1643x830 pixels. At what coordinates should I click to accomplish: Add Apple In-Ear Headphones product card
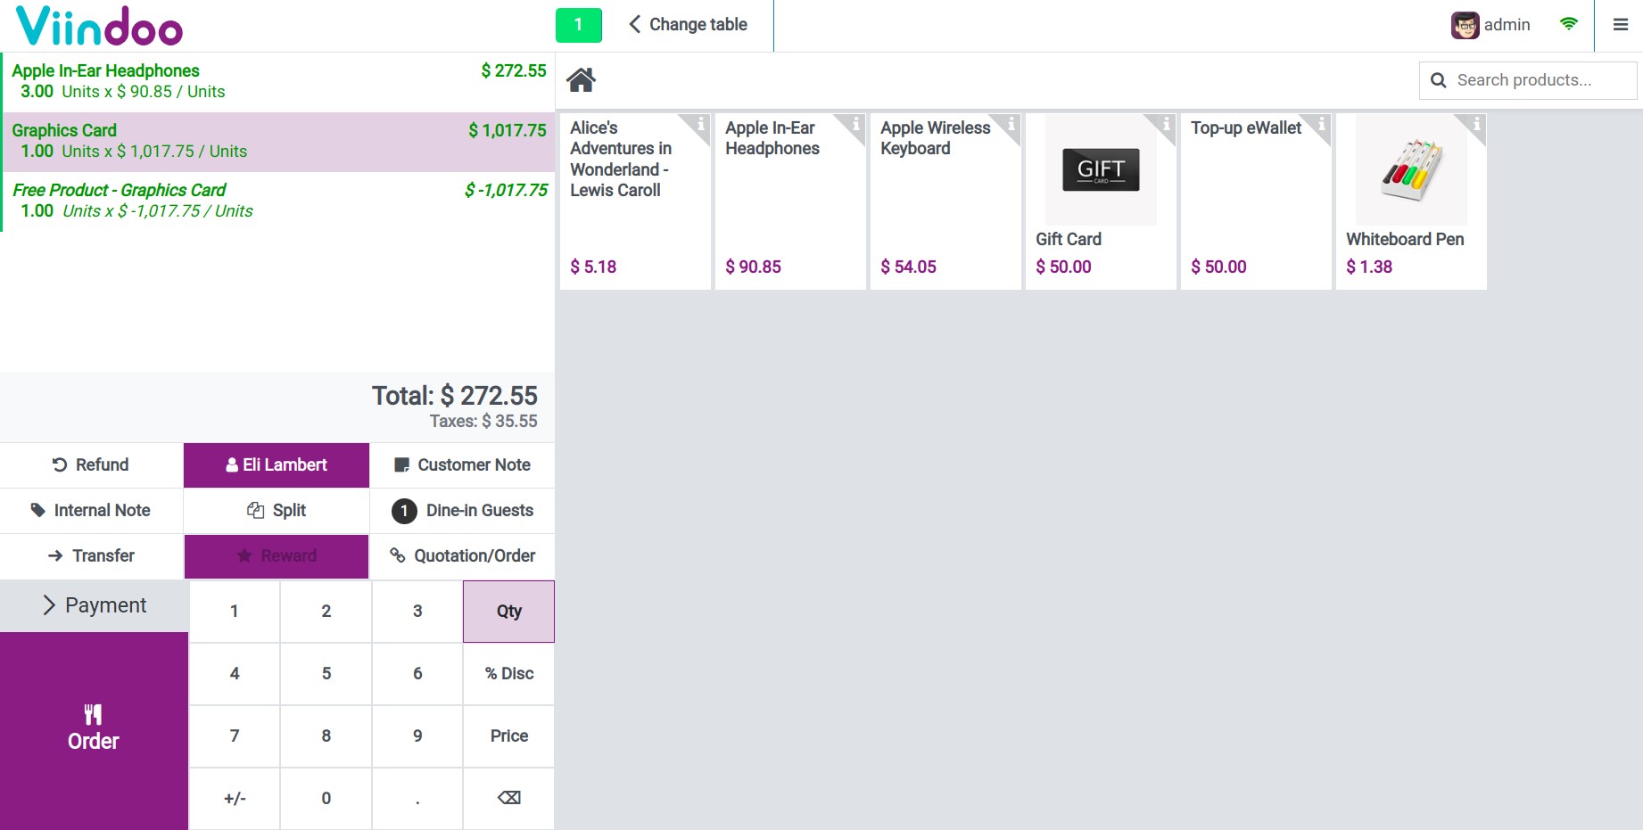point(790,201)
